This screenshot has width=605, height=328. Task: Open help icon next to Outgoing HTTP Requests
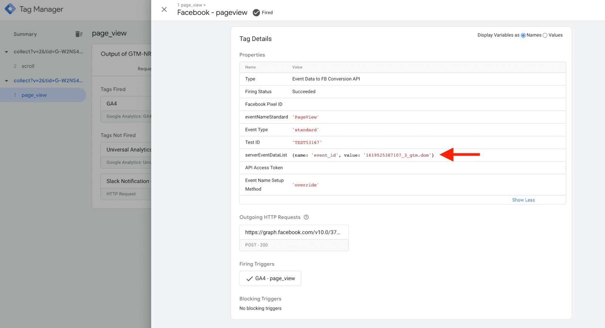(x=306, y=217)
